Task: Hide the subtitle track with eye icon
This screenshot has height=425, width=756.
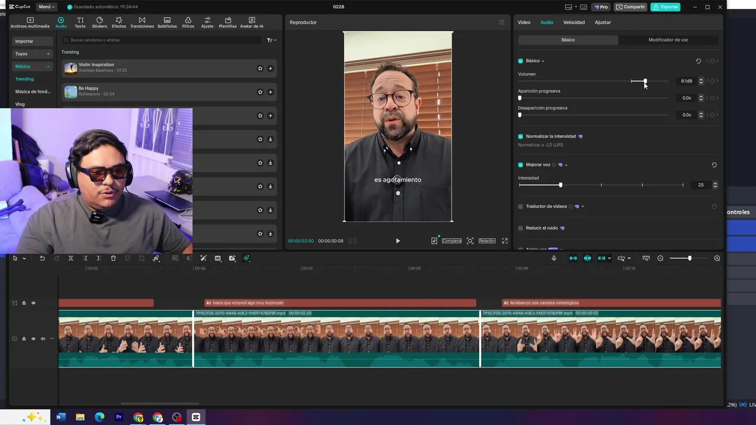Action: [33, 303]
